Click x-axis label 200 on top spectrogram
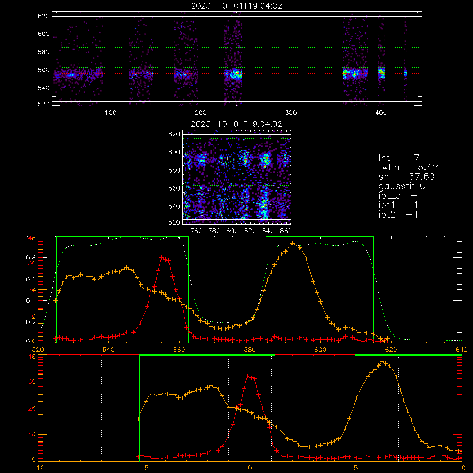Viewport: 473px width, 473px height. (201, 113)
